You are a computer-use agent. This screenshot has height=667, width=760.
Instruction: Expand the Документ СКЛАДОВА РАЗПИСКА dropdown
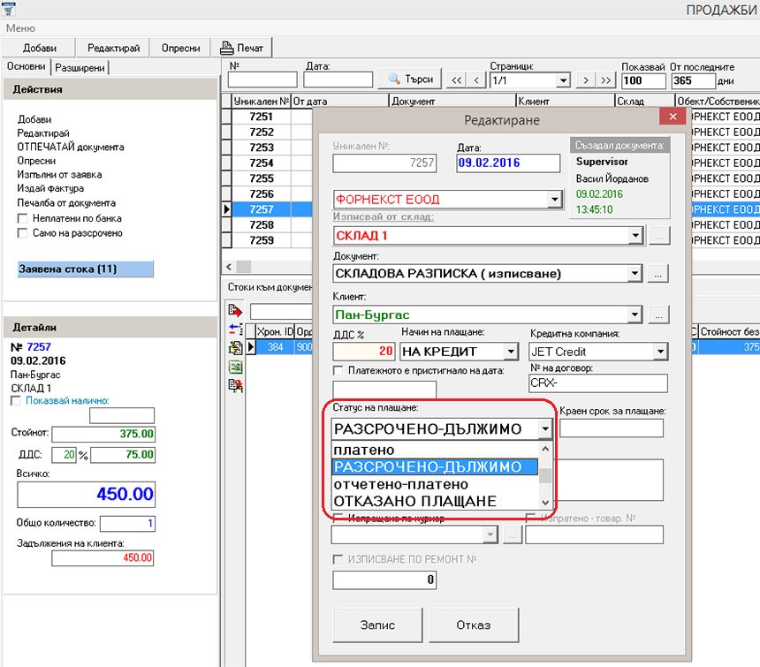pos(635,273)
